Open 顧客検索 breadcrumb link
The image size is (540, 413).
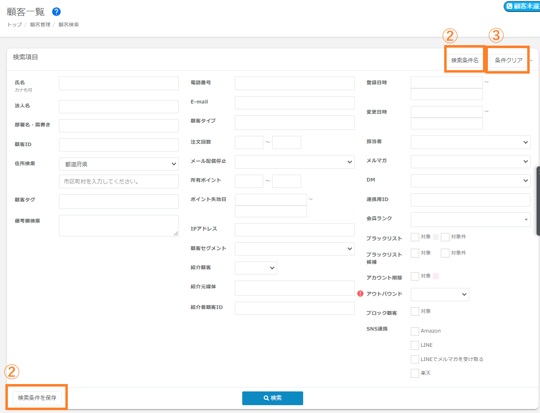pyautogui.click(x=69, y=25)
